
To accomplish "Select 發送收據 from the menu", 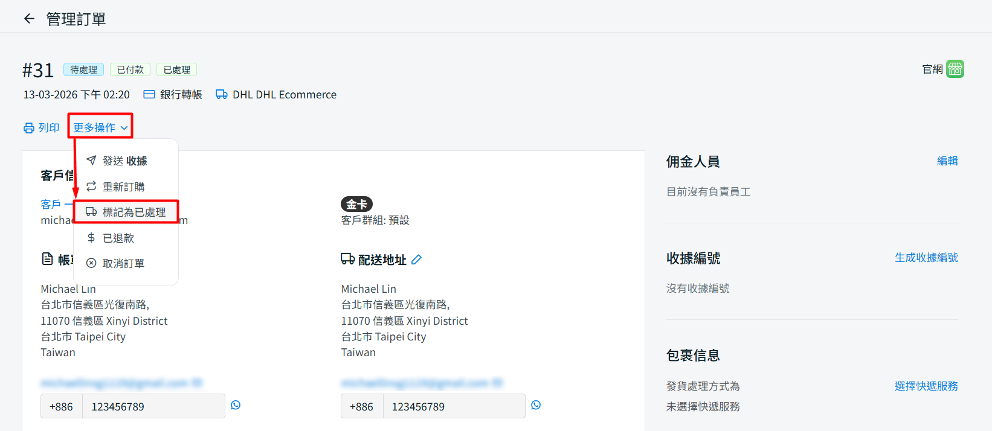I will click(x=124, y=161).
